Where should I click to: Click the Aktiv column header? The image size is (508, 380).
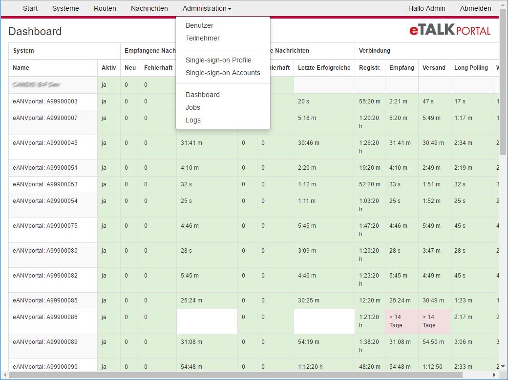coord(108,68)
